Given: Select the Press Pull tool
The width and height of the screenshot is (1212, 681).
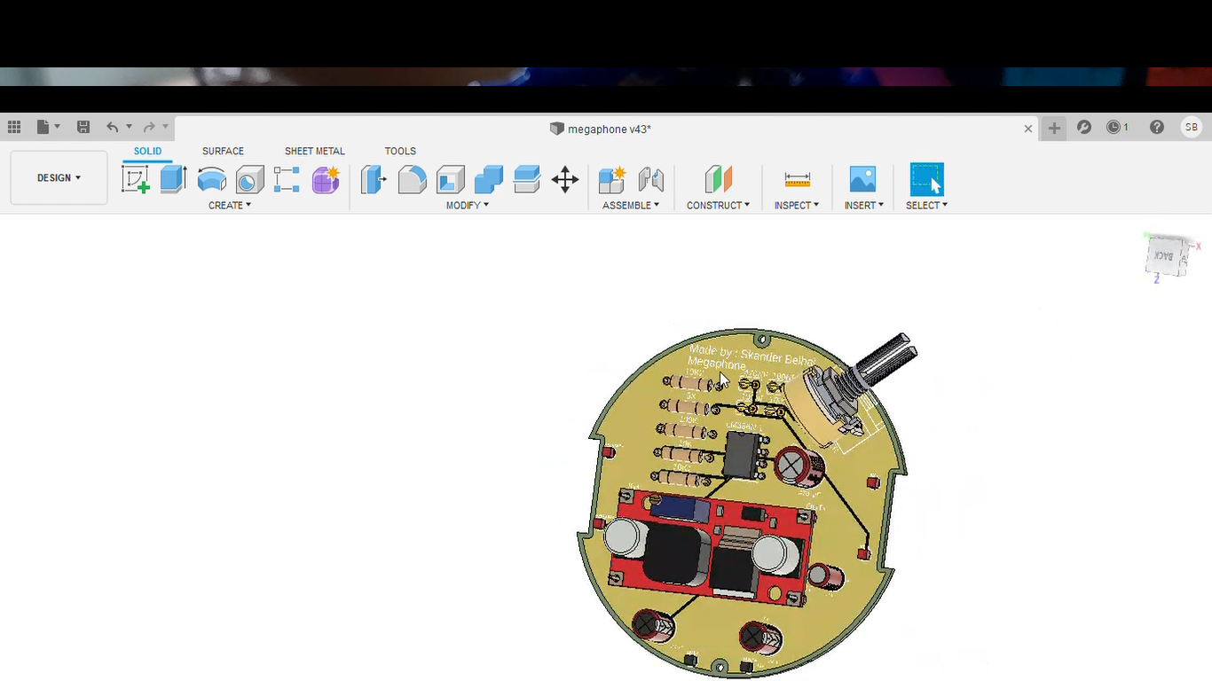Looking at the screenshot, I should [x=374, y=180].
